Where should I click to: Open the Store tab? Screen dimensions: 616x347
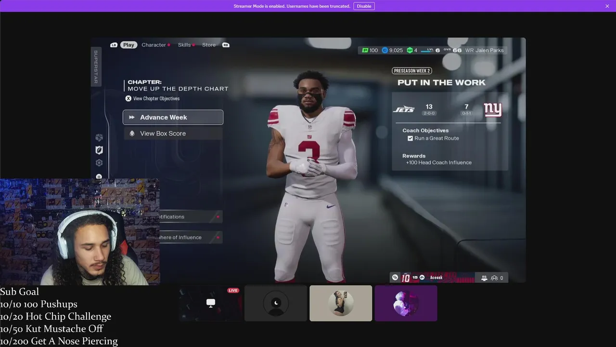coord(209,45)
